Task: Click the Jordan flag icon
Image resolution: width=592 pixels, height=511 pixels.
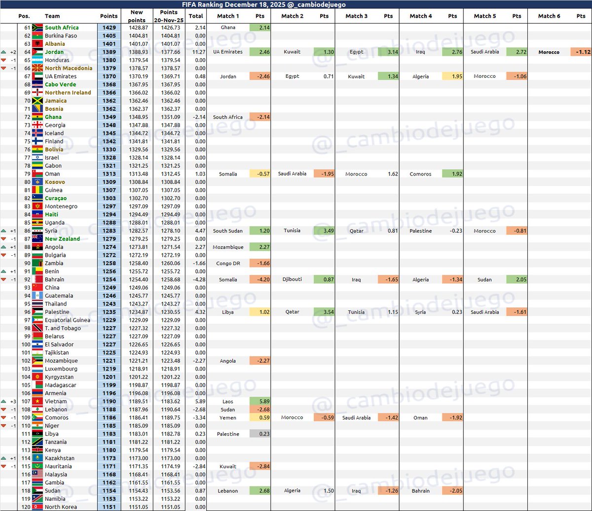Action: coord(37,52)
